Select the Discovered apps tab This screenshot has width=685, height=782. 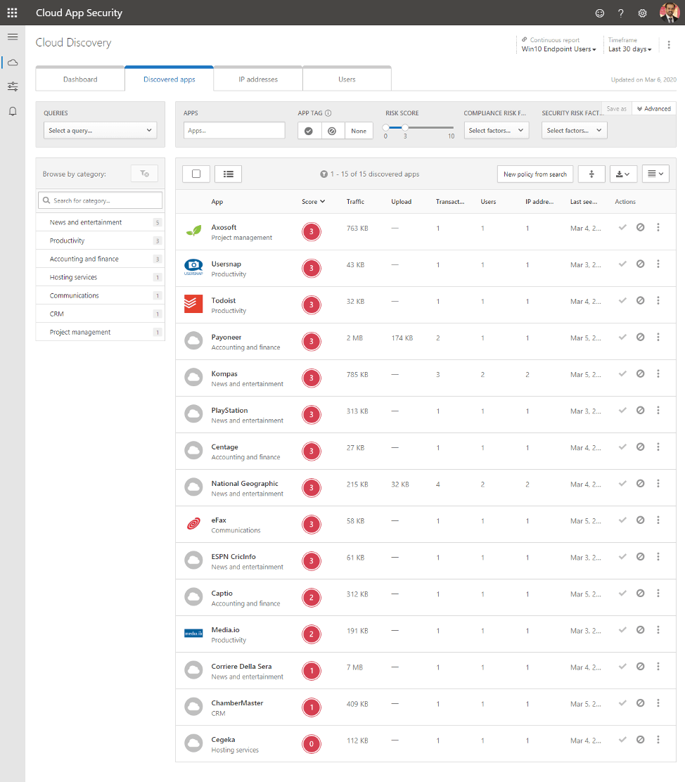169,79
